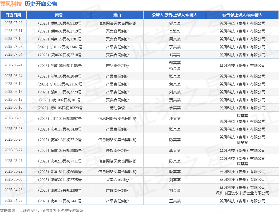This screenshot has width=279, height=213.
Task: Click the 被告/被上诉人/被申请人 column header
Action: click(x=242, y=15)
